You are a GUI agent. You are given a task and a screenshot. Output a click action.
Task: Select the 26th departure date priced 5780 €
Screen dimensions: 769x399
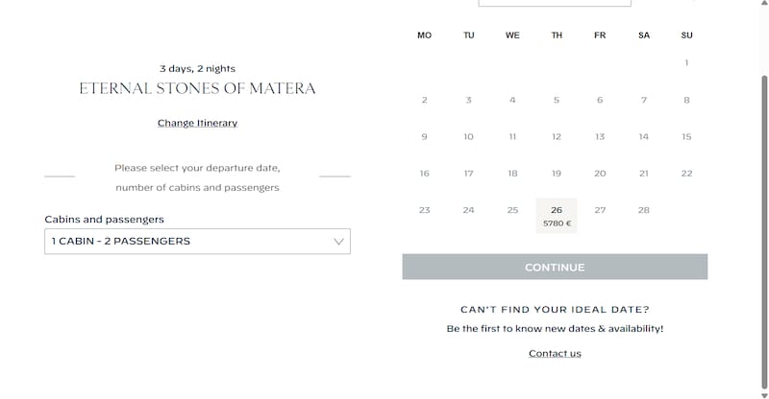(x=557, y=215)
